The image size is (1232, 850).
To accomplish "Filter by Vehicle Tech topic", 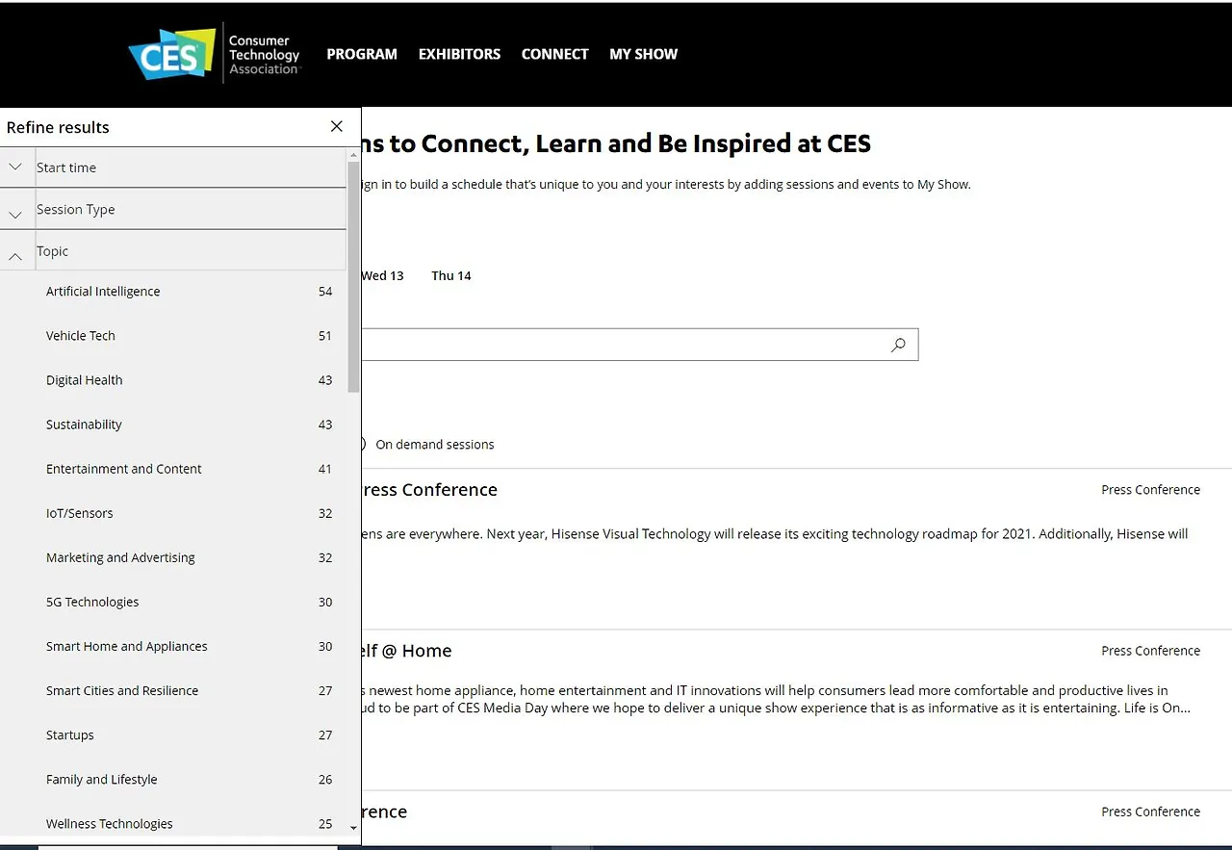I will (173, 336).
